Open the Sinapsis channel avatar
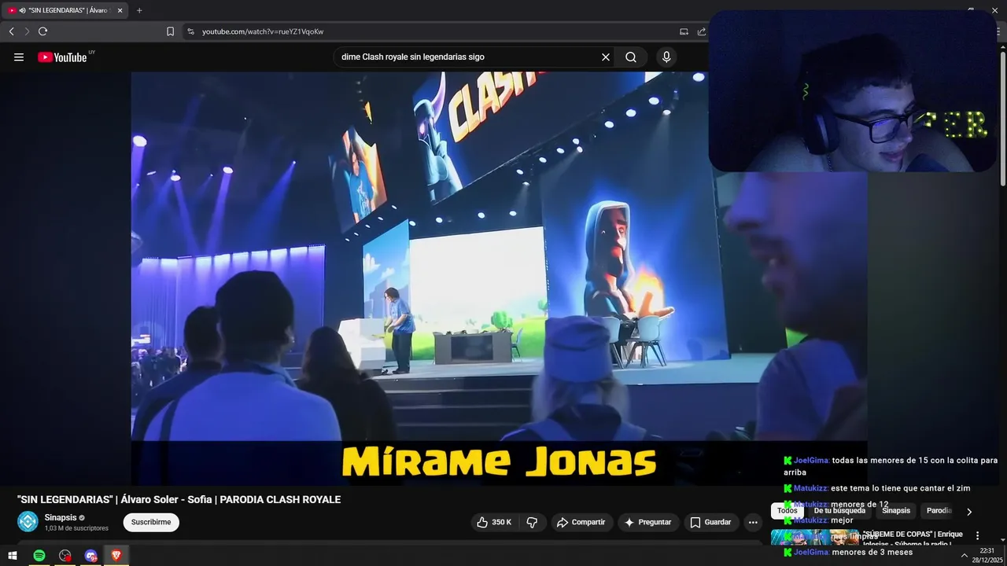 pyautogui.click(x=28, y=522)
